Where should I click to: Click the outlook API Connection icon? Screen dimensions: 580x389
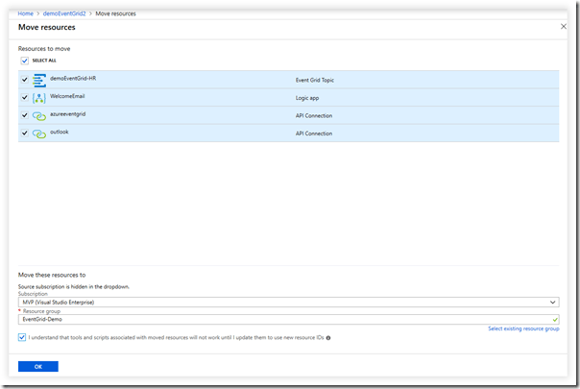[39, 134]
